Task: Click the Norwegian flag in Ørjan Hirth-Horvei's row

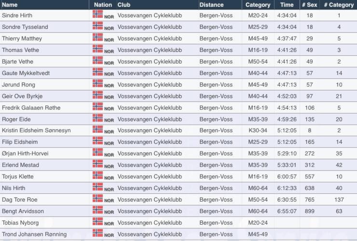Action: click(97, 152)
